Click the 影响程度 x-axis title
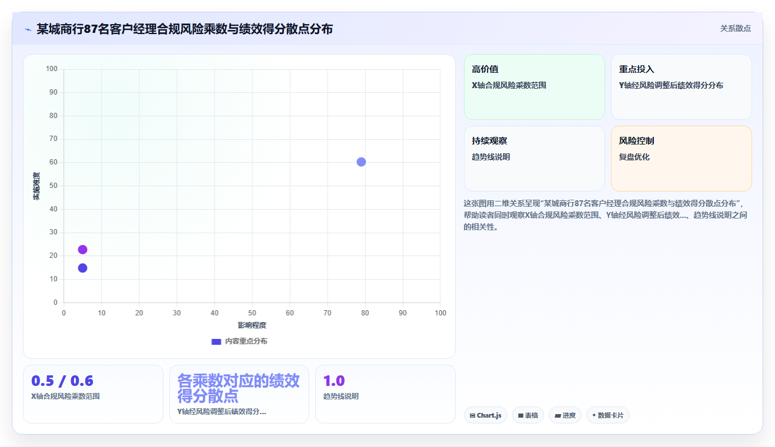775x447 pixels. [252, 325]
